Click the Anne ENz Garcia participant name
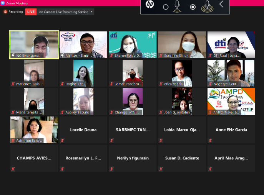 (231, 130)
